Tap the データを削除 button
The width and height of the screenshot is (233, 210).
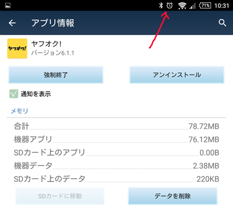tap(173, 196)
